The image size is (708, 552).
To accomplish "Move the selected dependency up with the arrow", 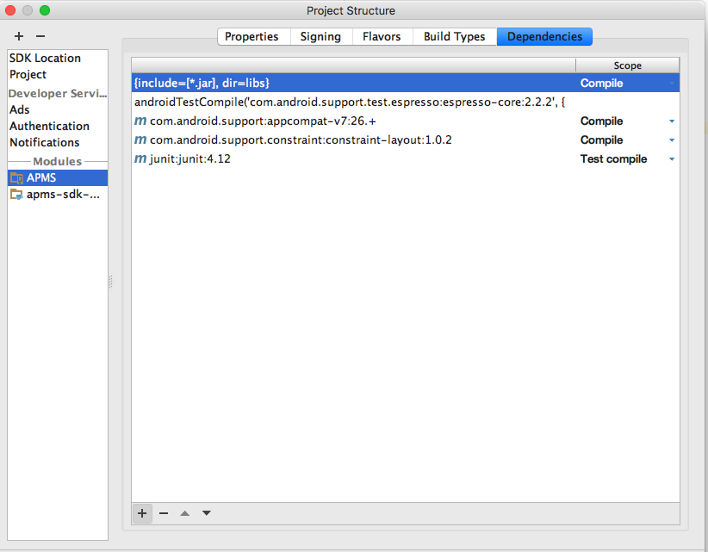I will click(x=184, y=513).
